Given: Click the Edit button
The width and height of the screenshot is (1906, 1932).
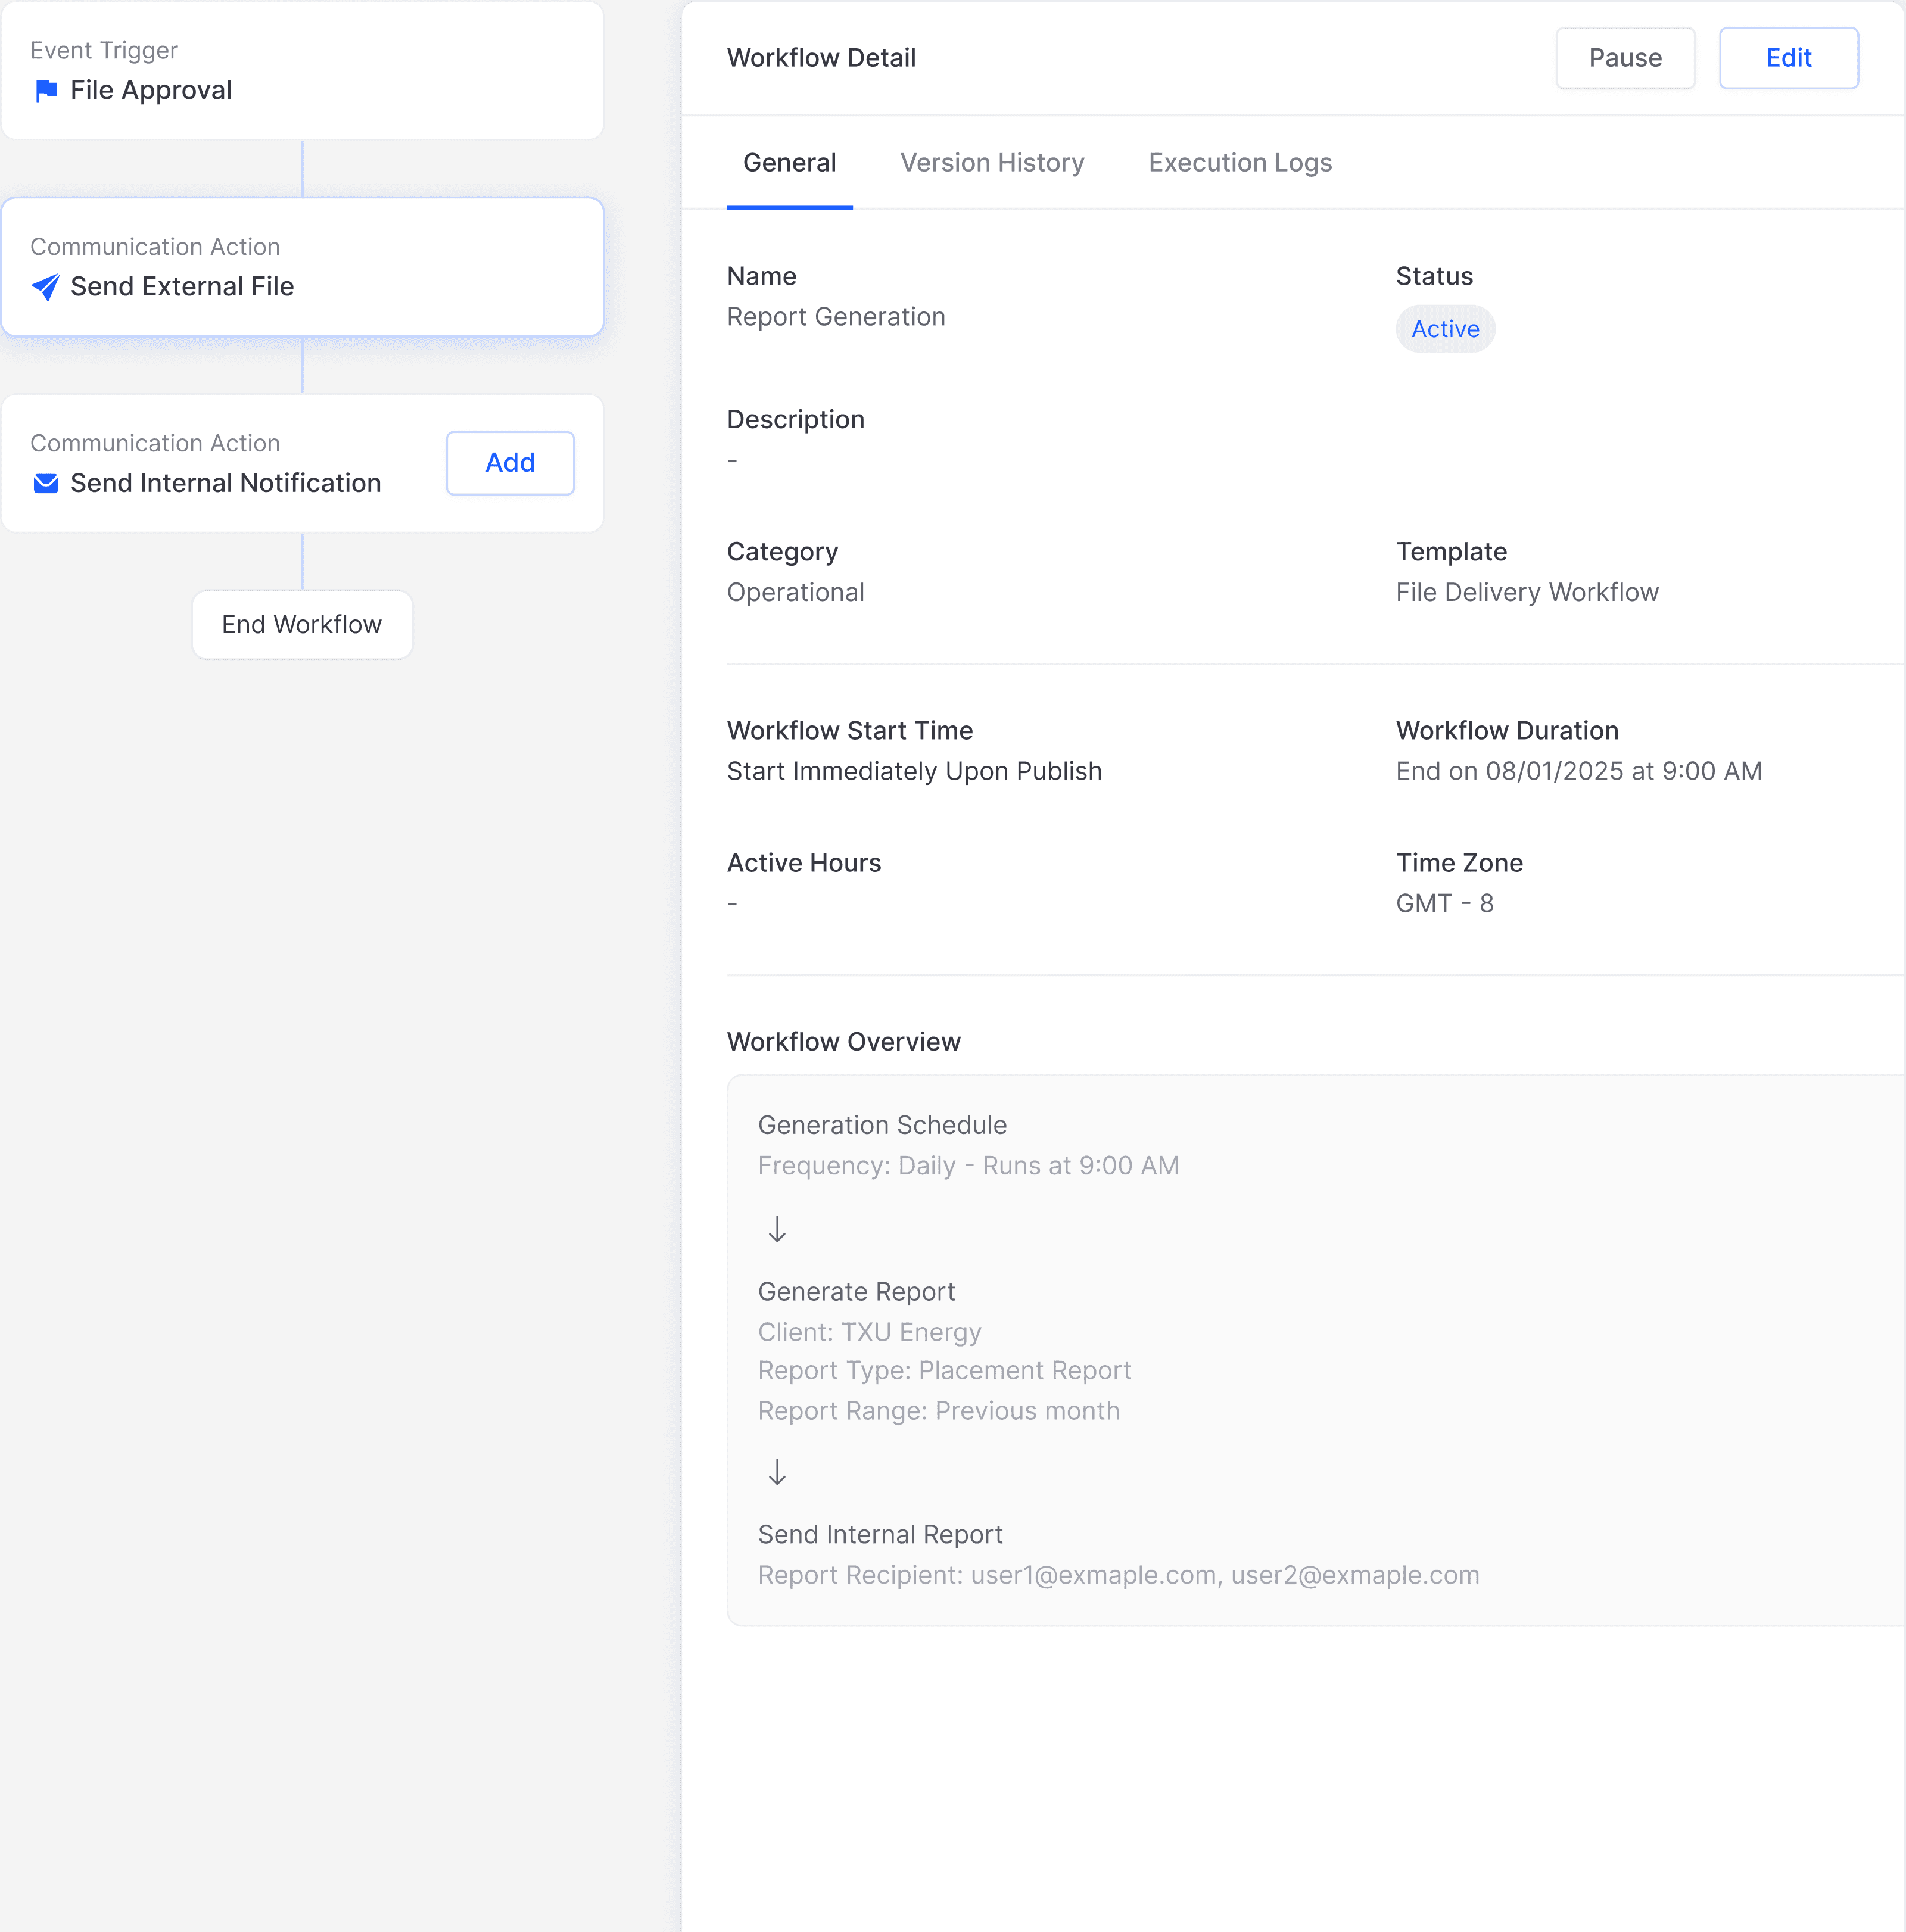Looking at the screenshot, I should (x=1788, y=58).
